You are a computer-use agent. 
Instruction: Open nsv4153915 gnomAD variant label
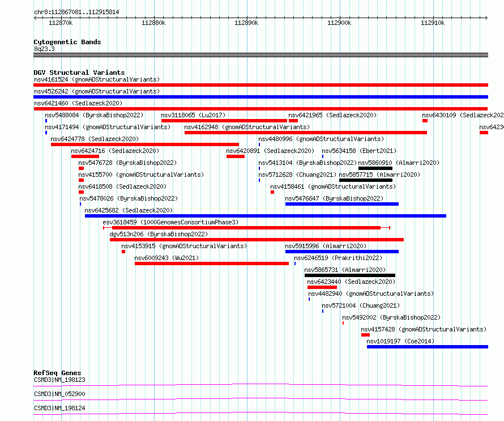tap(184, 246)
